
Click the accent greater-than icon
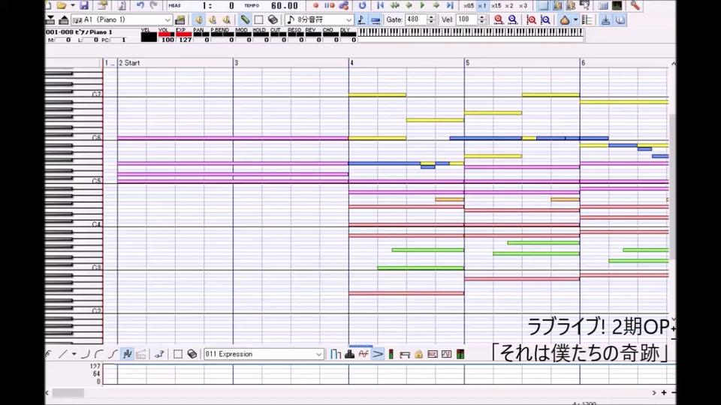pyautogui.click(x=378, y=354)
